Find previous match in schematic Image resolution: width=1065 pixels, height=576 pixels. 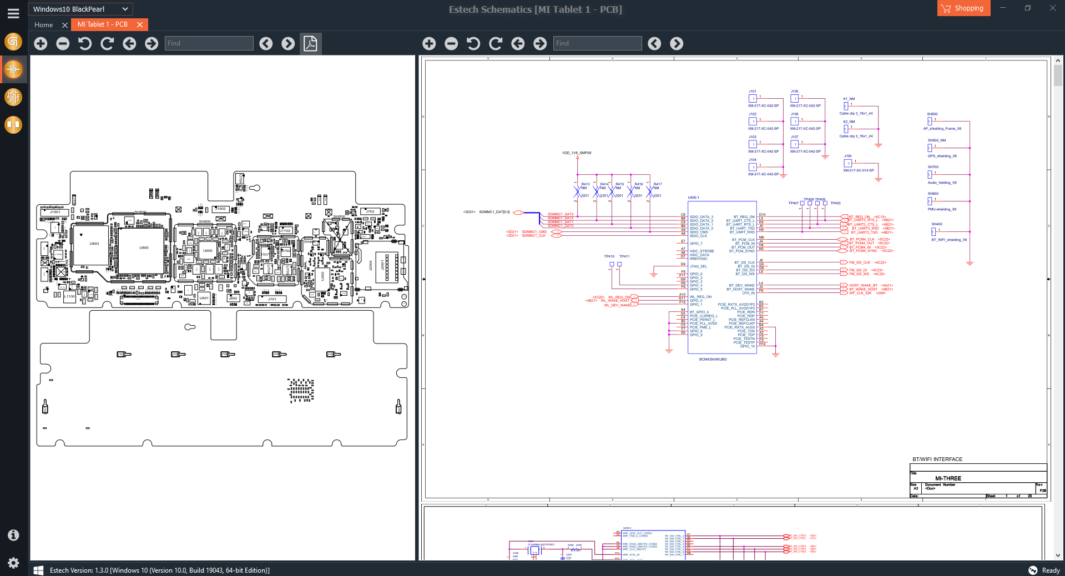(654, 43)
